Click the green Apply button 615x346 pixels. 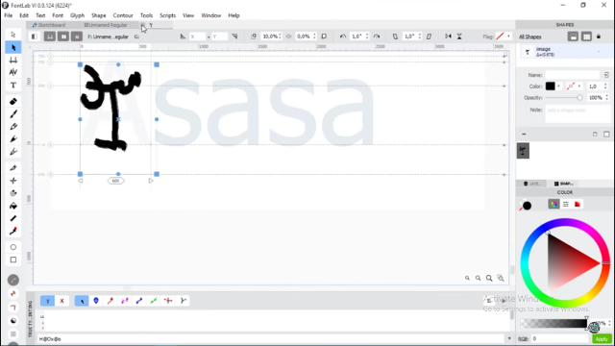pyautogui.click(x=602, y=339)
